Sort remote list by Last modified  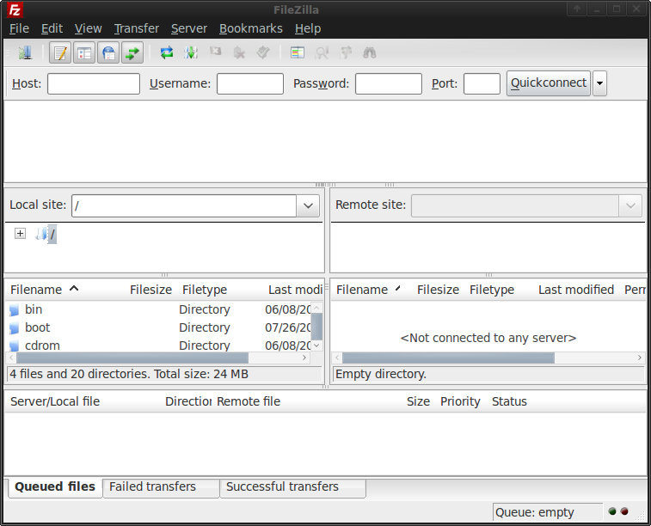coord(576,290)
